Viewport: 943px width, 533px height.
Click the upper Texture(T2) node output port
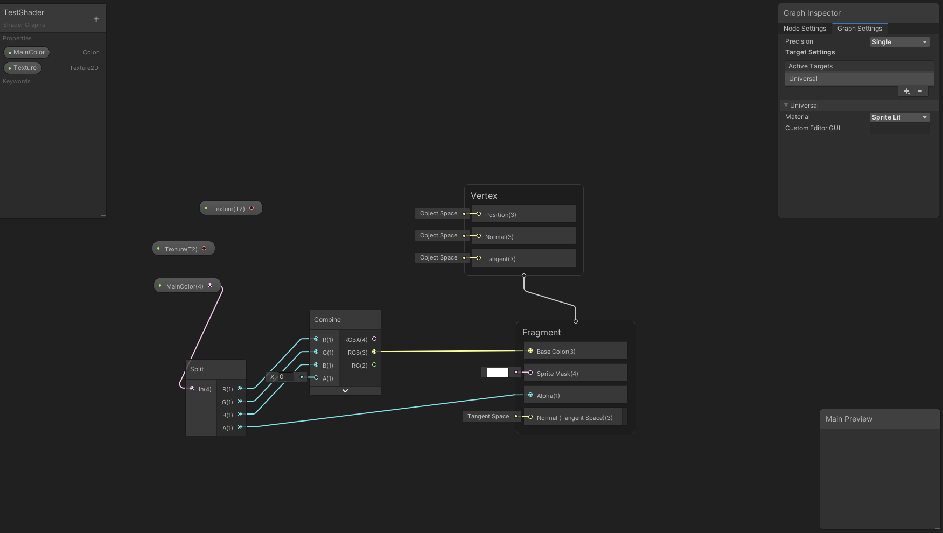(x=252, y=208)
